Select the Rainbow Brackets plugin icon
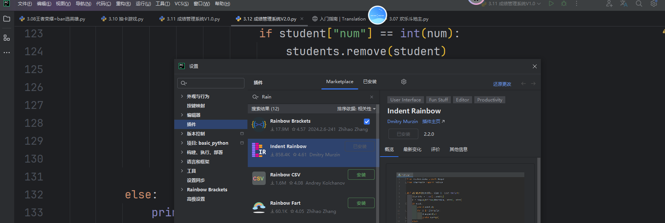Viewport: 665px width, 223px height. click(259, 125)
